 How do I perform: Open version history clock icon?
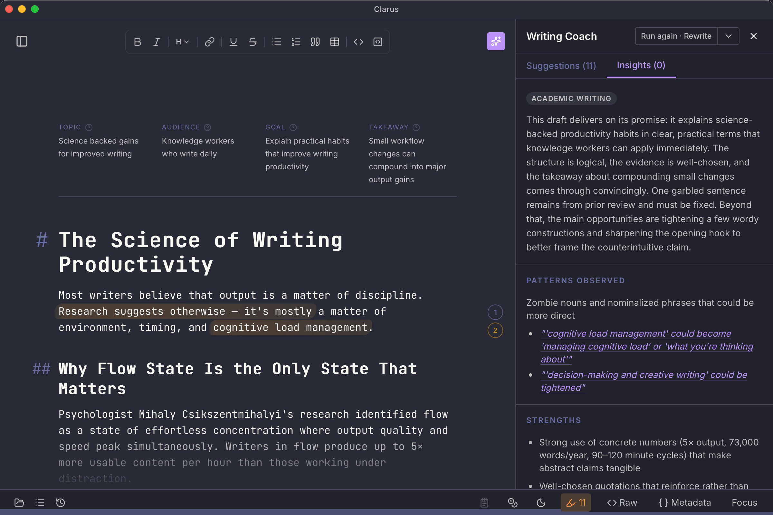click(x=61, y=502)
